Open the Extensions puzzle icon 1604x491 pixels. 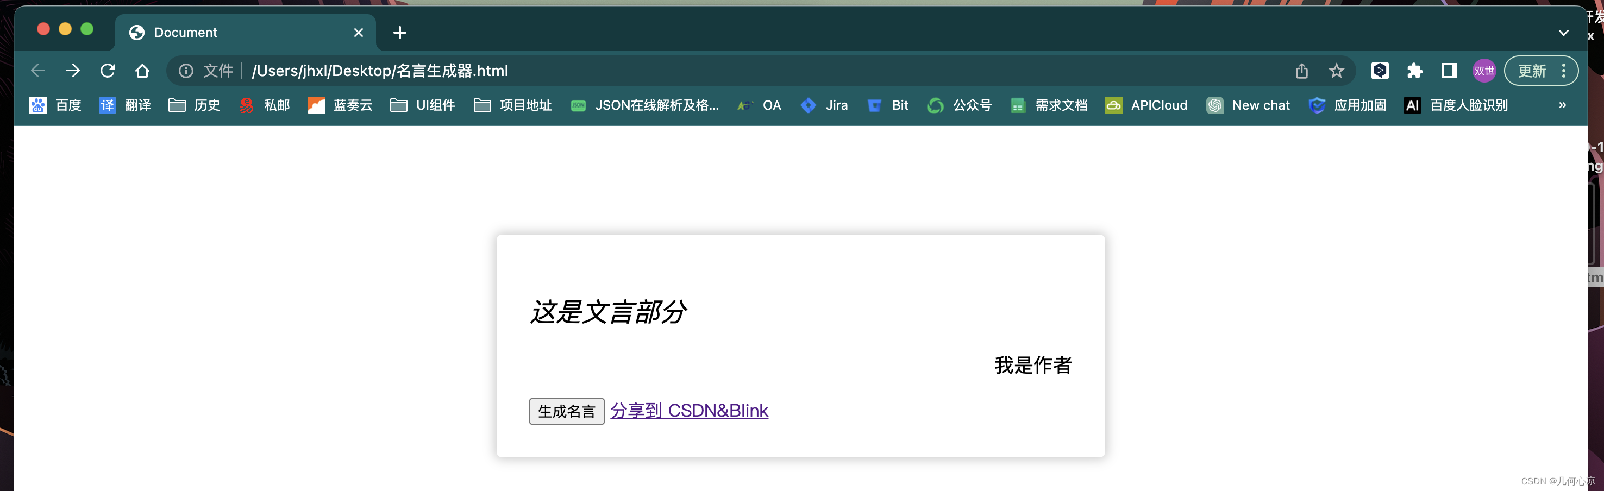point(1415,71)
